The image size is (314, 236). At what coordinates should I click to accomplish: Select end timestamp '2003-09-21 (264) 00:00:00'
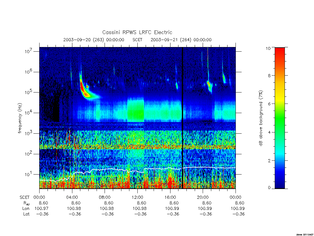(181, 40)
